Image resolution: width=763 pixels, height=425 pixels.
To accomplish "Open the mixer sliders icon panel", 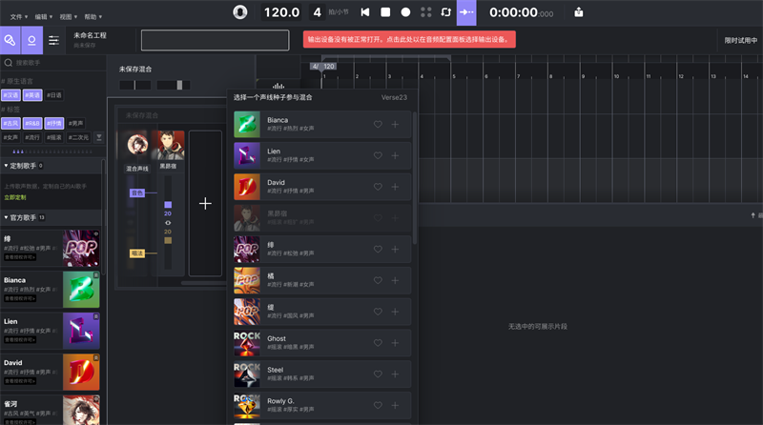I will 54,40.
